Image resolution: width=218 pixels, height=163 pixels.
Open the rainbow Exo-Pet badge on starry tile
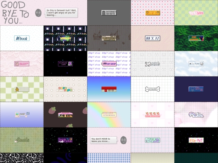coord(196,140)
